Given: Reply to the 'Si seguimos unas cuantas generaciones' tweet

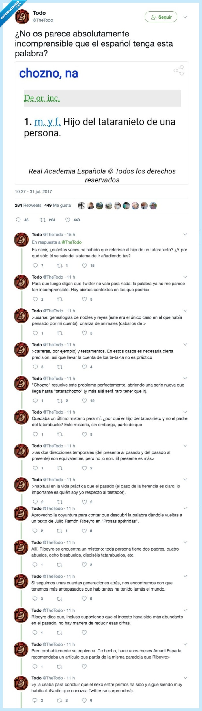Looking at the screenshot, I should (x=35, y=598).
